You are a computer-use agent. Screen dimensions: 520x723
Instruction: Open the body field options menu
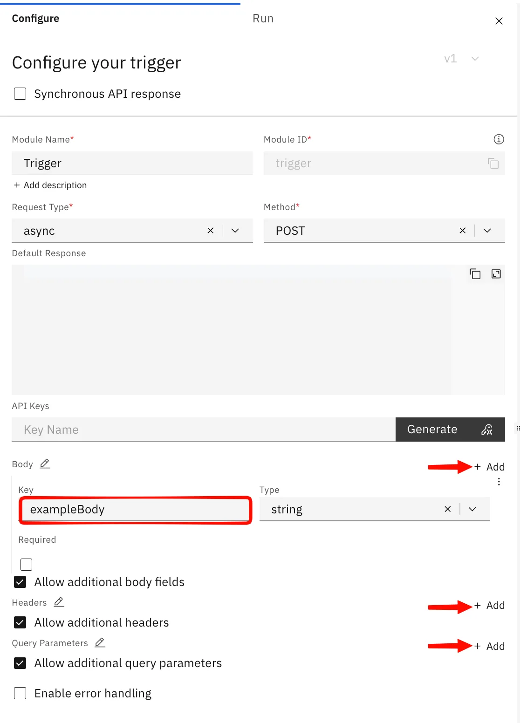click(x=499, y=482)
